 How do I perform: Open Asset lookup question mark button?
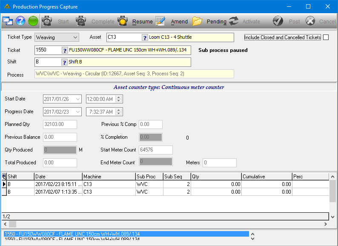pyautogui.click(x=145, y=38)
